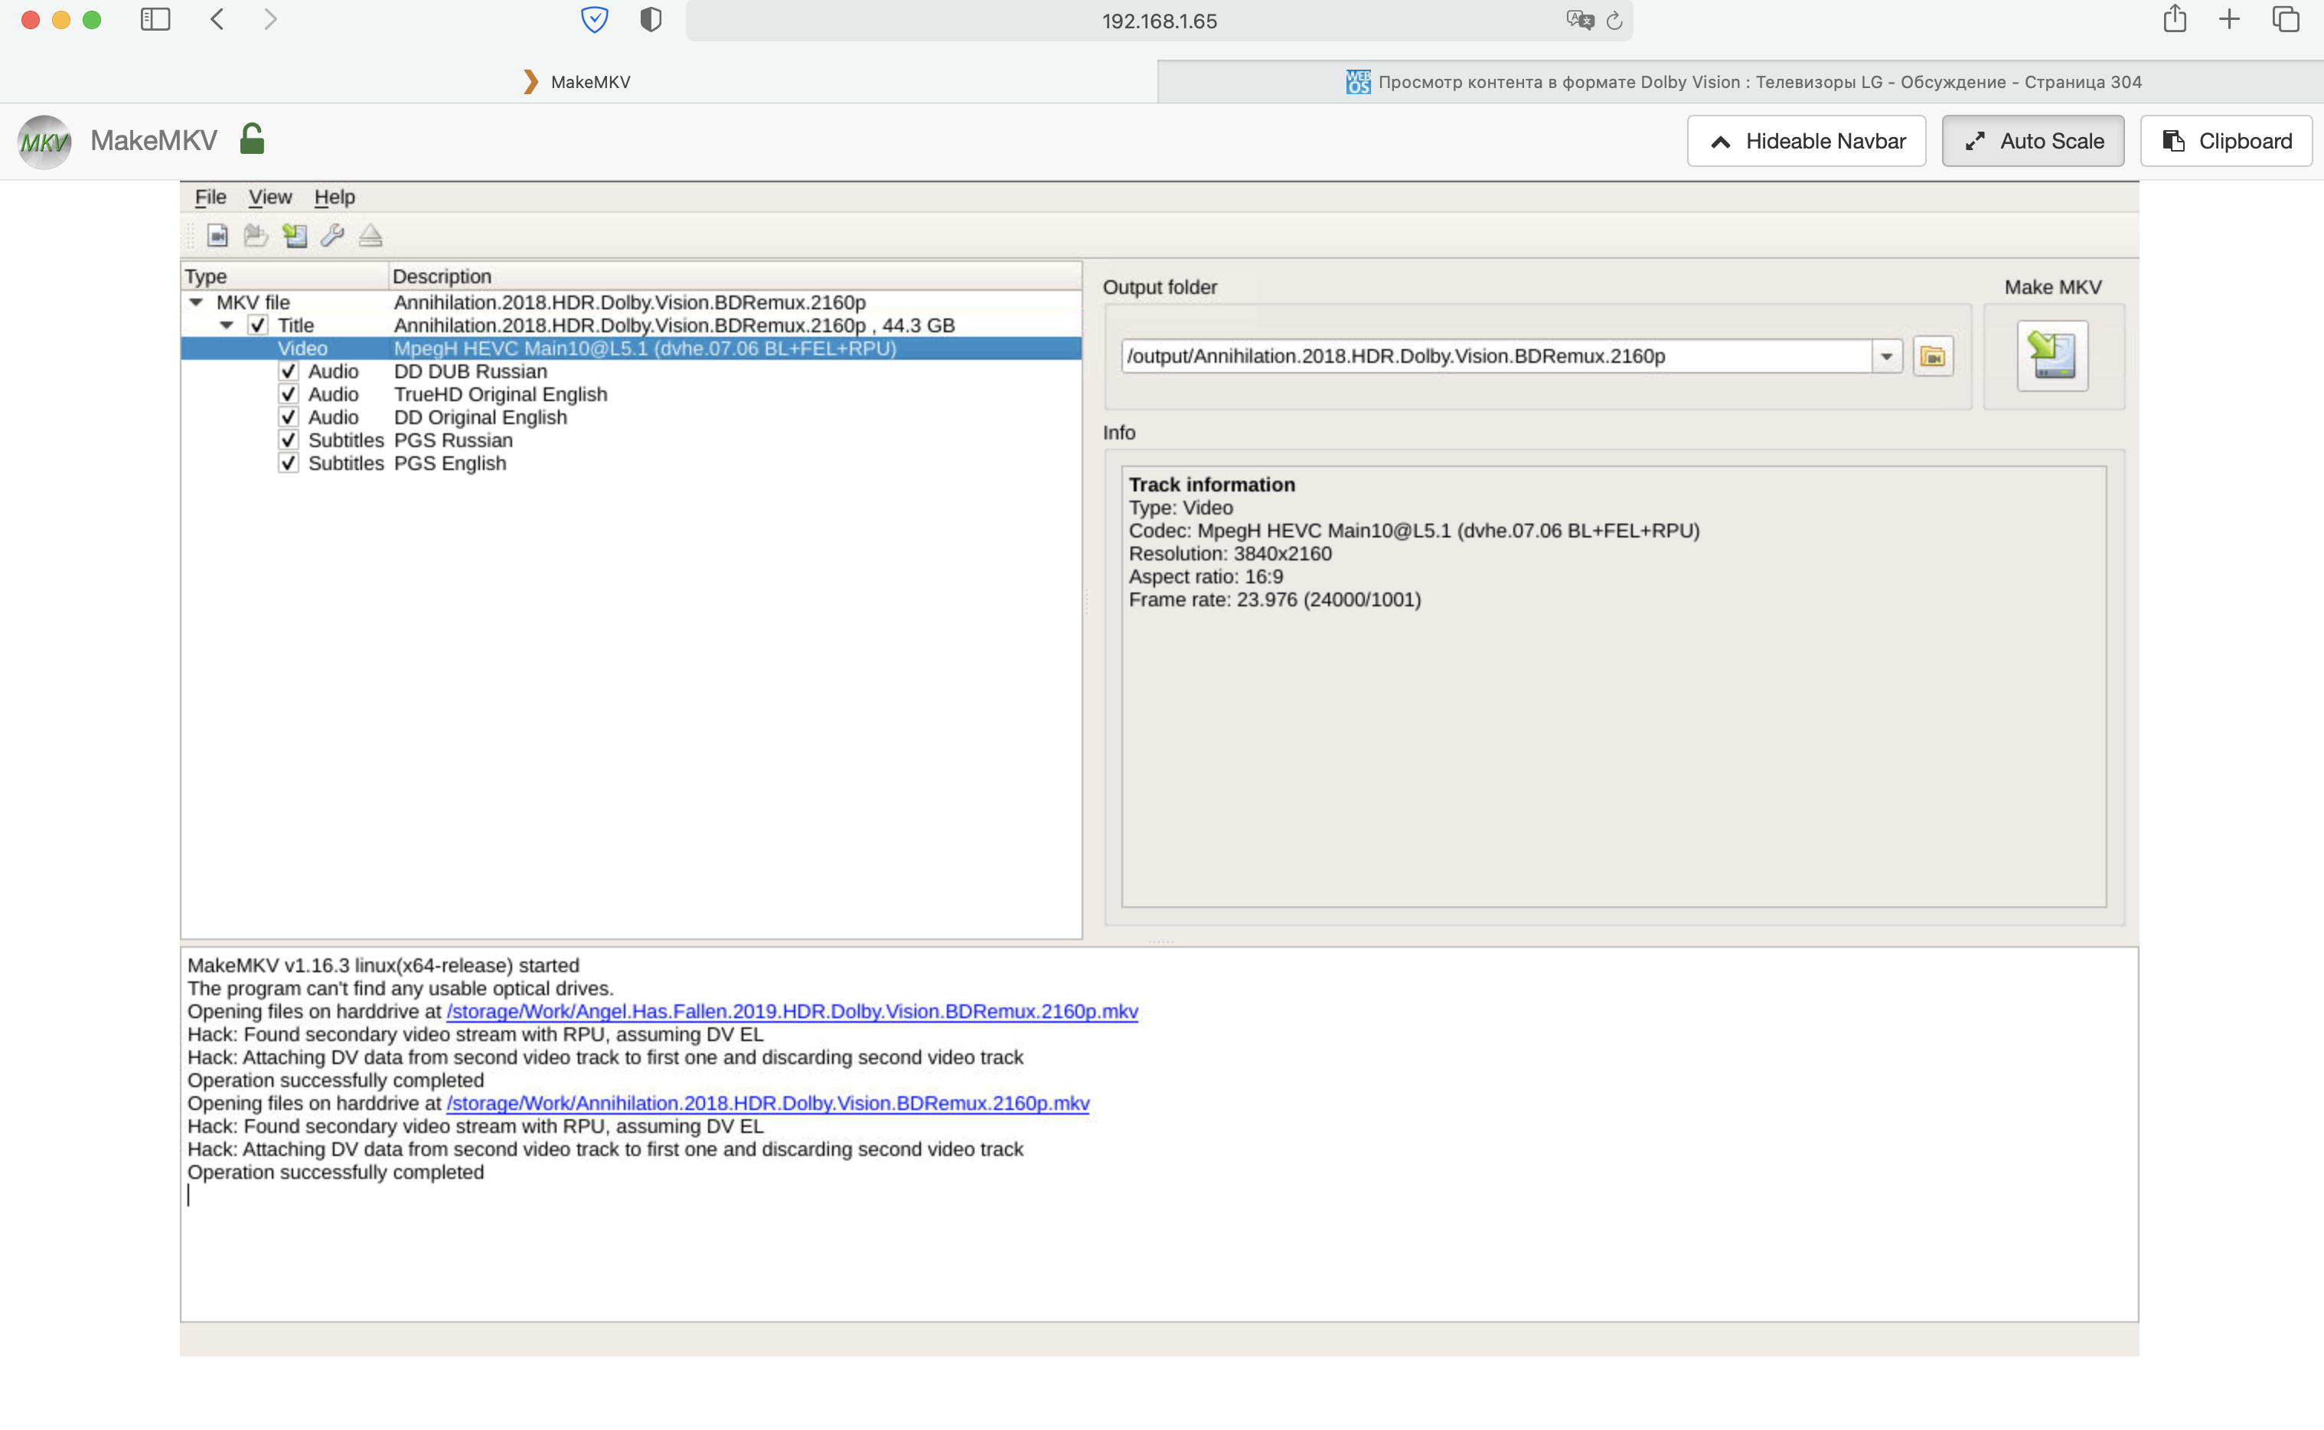
Task: Click the green padlock icon beside MakeMKV
Action: [252, 140]
